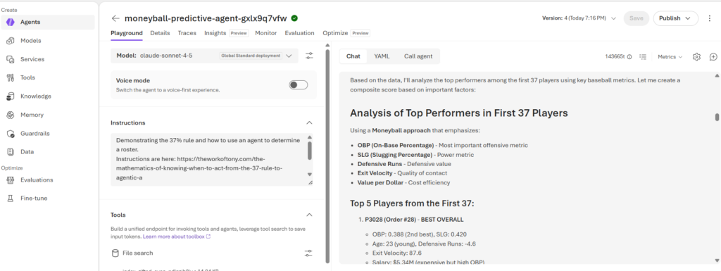Screen dimensions: 721x271
Task: Open Agents in the sidebar
Action: tap(48, 22)
